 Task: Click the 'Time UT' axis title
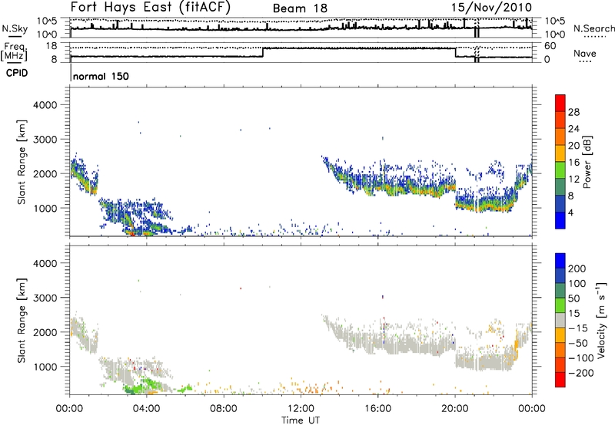click(301, 420)
